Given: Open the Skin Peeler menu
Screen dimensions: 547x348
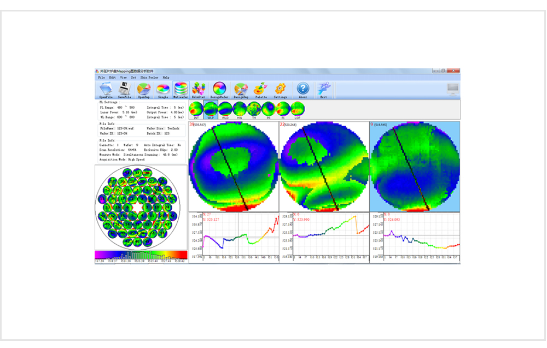Looking at the screenshot, I should coord(149,78).
